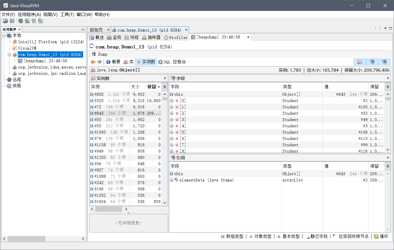Minimize the 应用程序 applications panel

[83, 30]
